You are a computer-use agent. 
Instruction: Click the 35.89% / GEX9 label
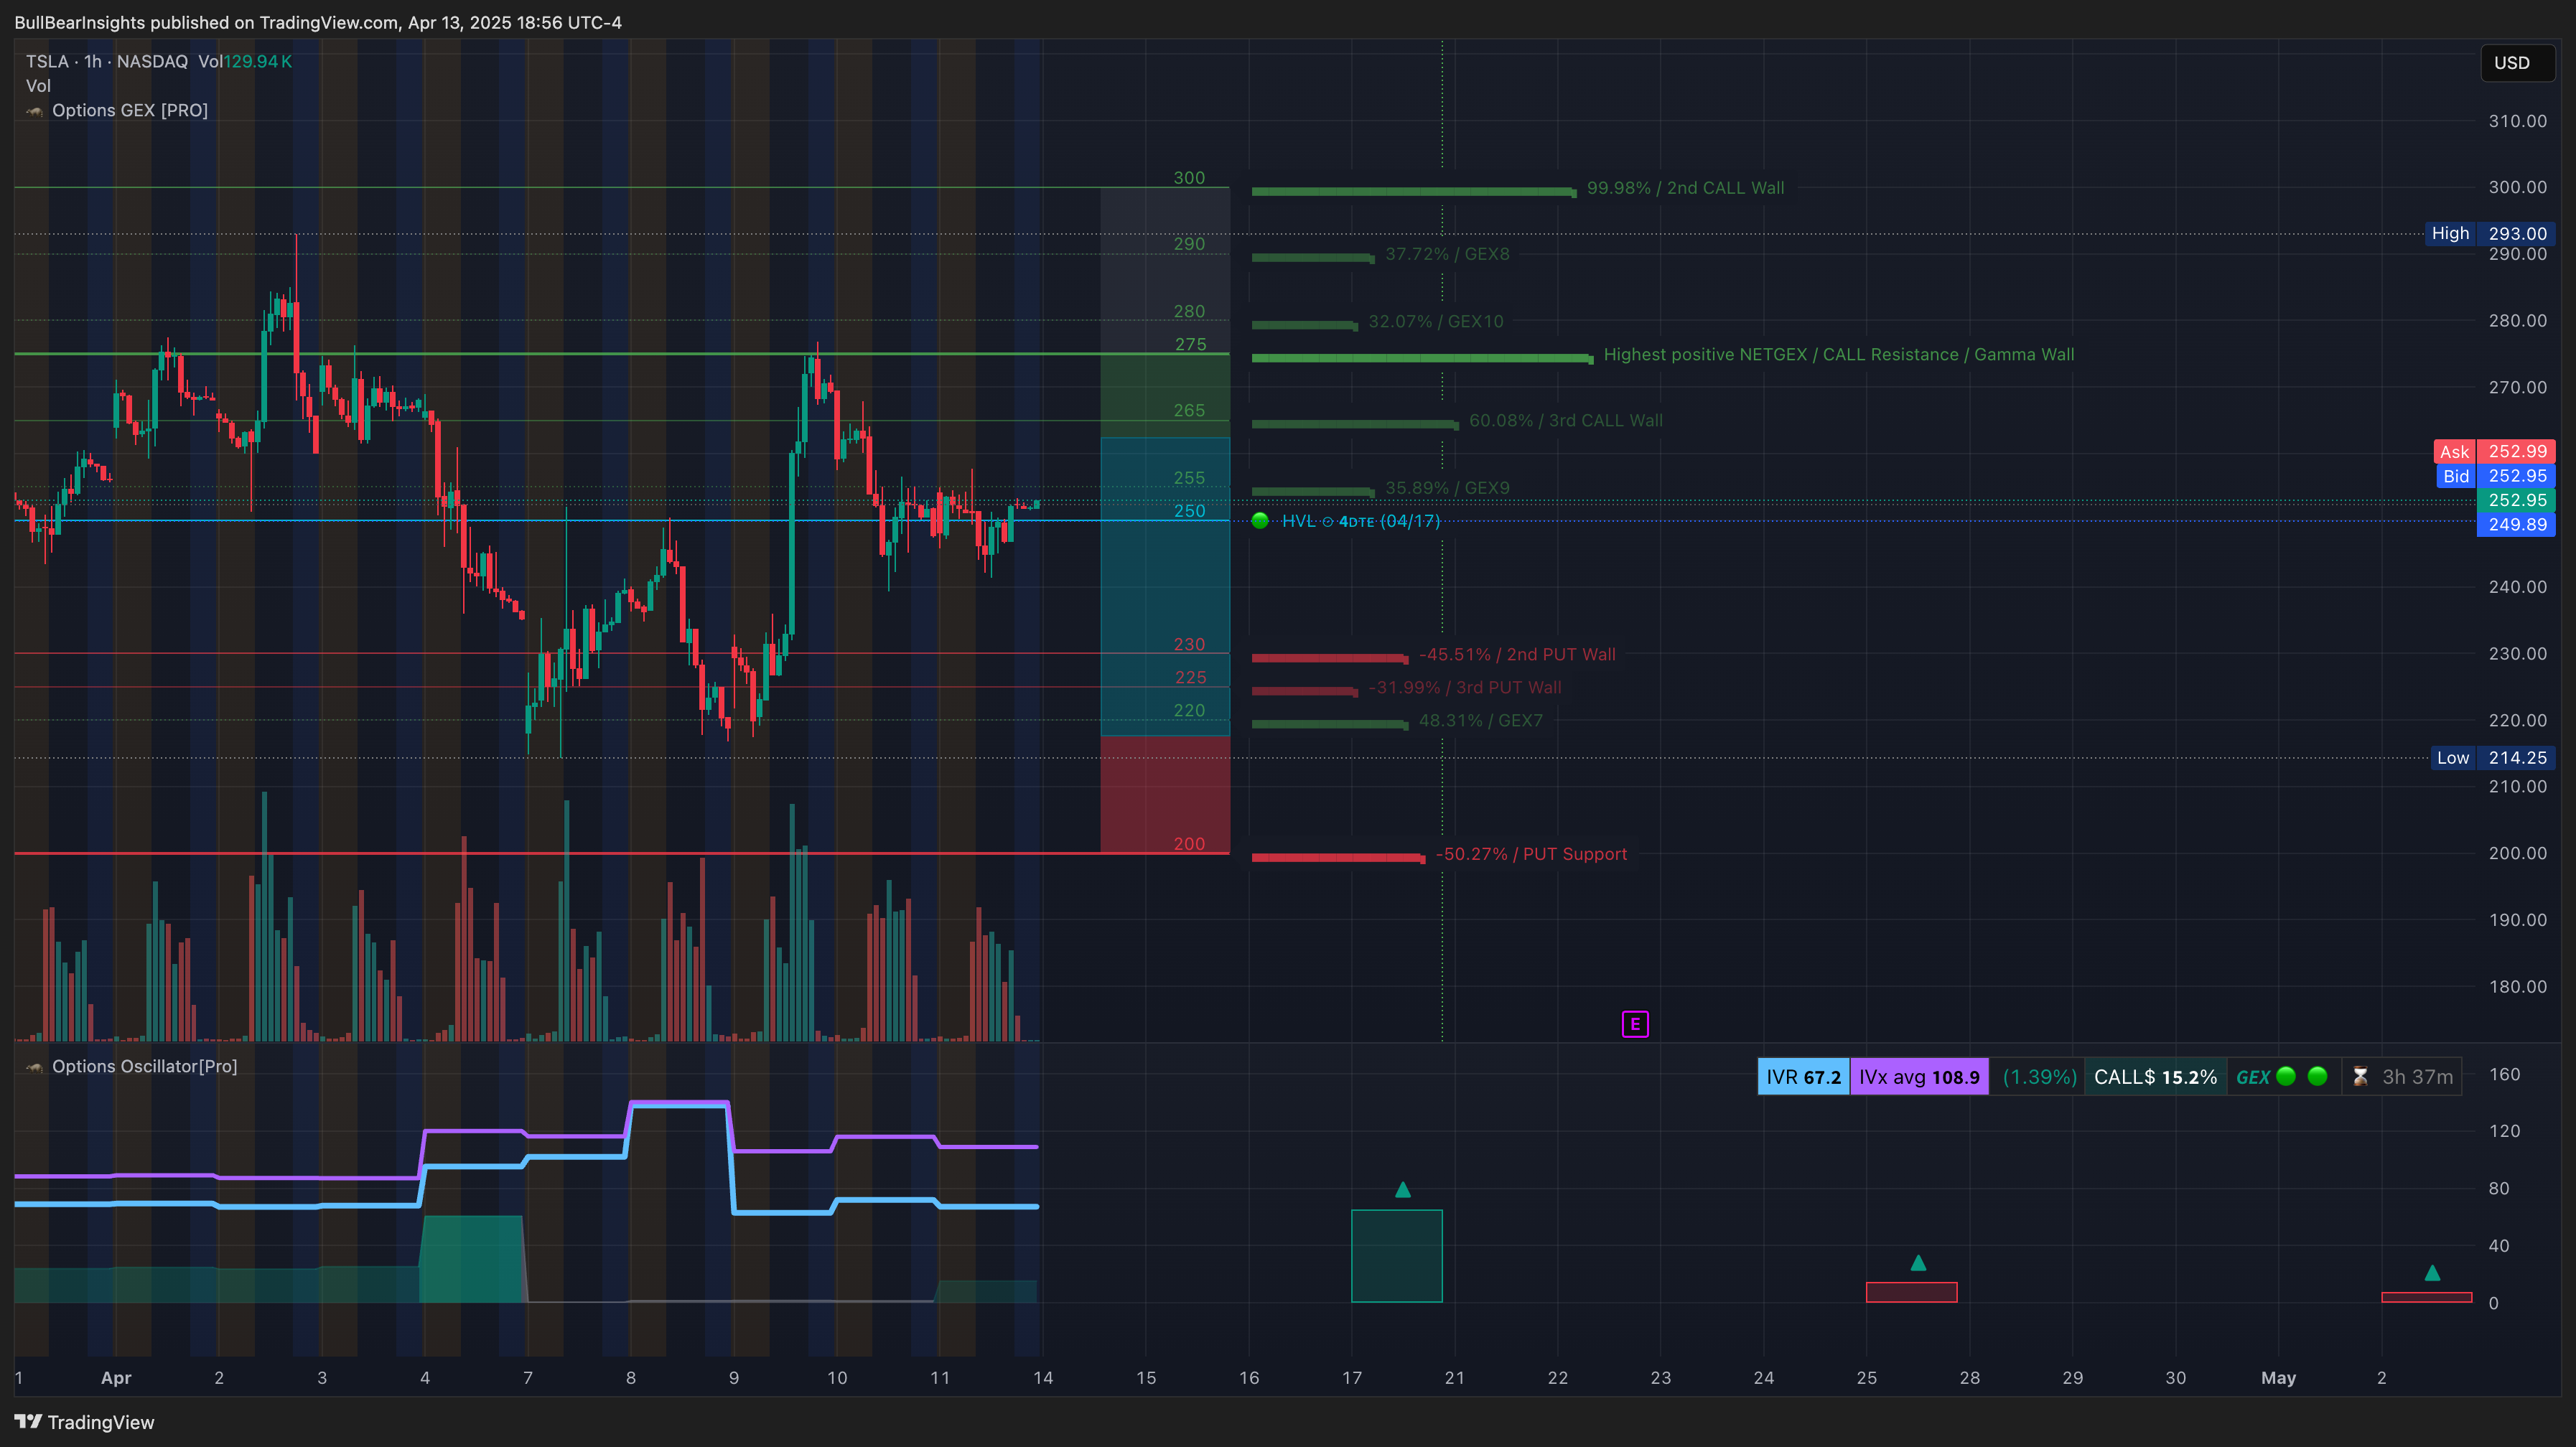(1447, 488)
